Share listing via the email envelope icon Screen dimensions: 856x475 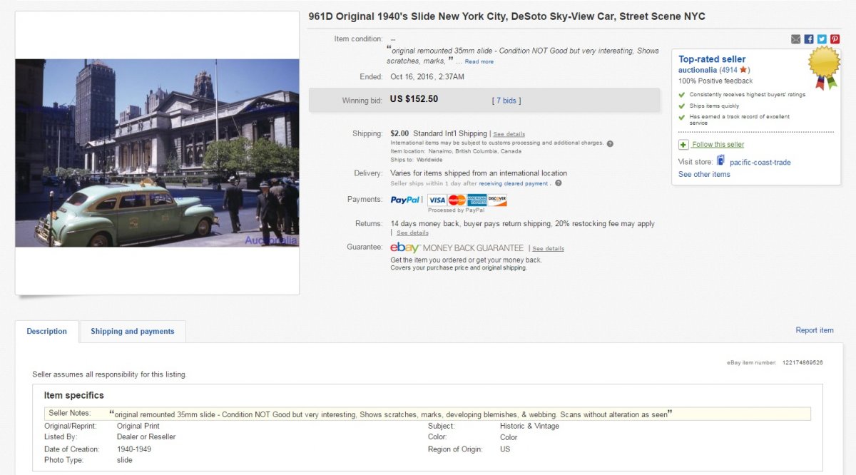(x=795, y=39)
